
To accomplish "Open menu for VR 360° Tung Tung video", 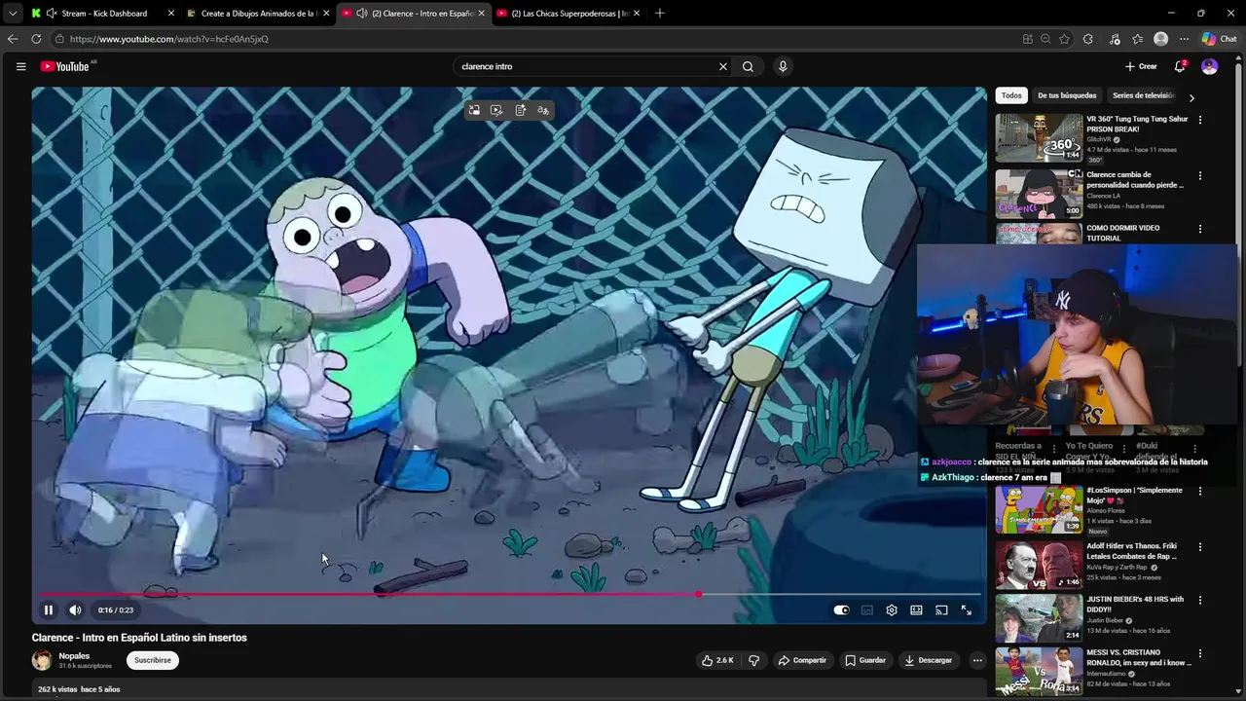I will click(x=1200, y=120).
